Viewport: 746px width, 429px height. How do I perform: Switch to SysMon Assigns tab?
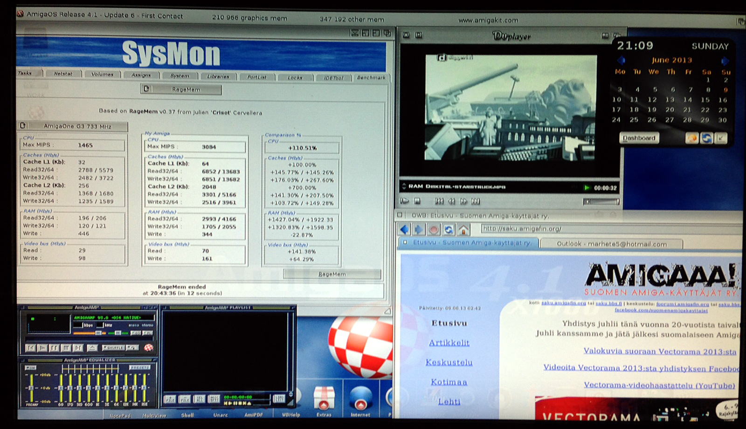pyautogui.click(x=141, y=75)
